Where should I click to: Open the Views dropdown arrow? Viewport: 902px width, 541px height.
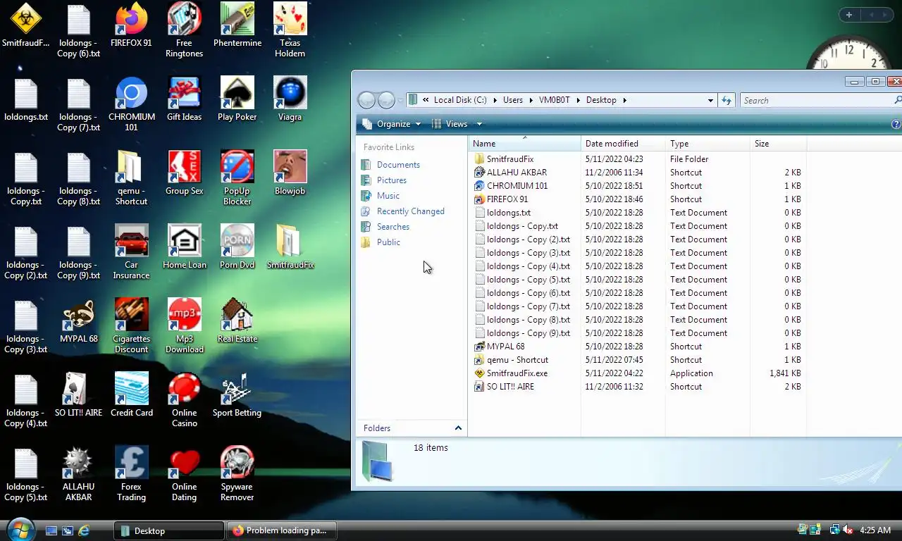pyautogui.click(x=479, y=124)
